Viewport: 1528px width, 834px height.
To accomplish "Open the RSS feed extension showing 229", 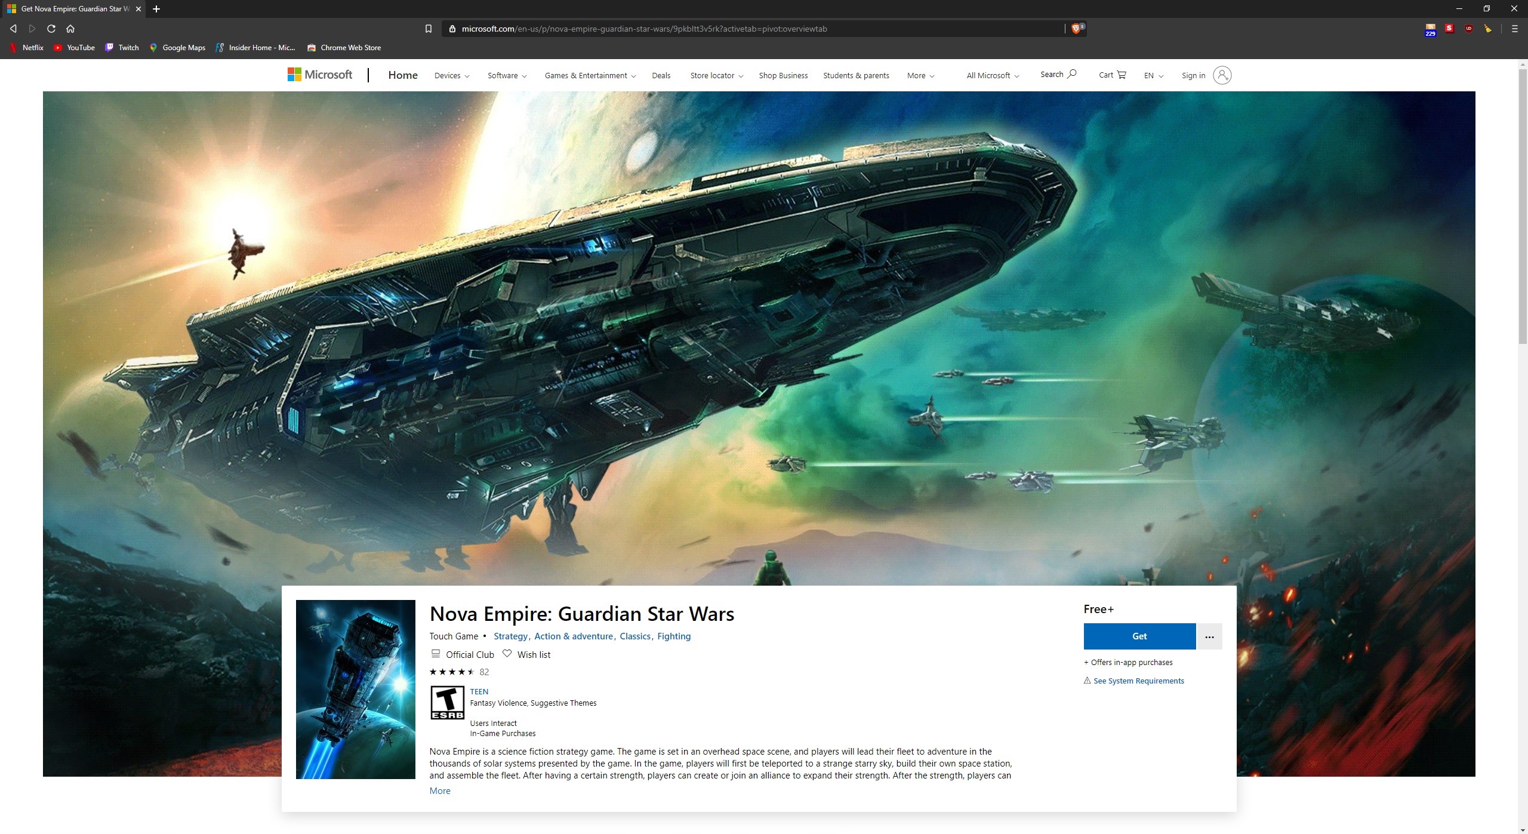I will [1430, 29].
